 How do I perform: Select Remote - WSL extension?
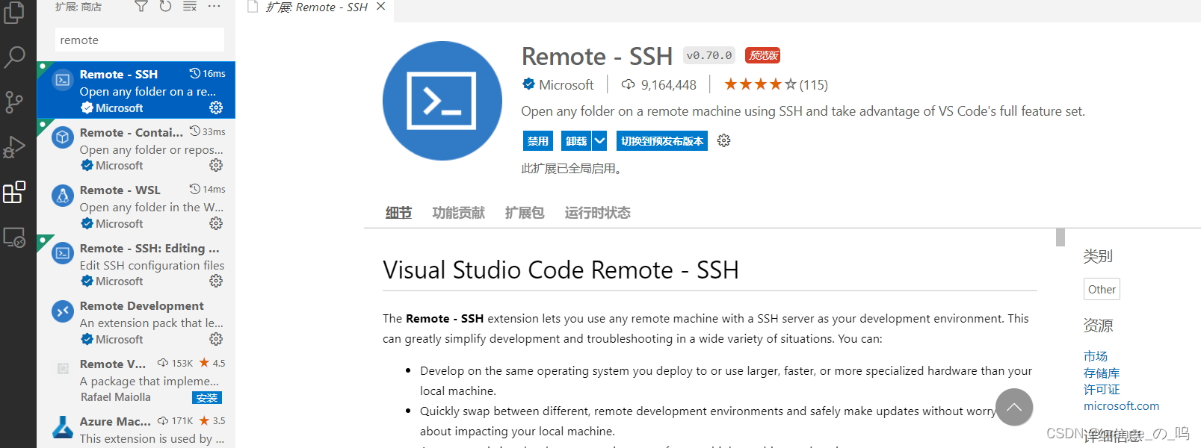point(136,206)
